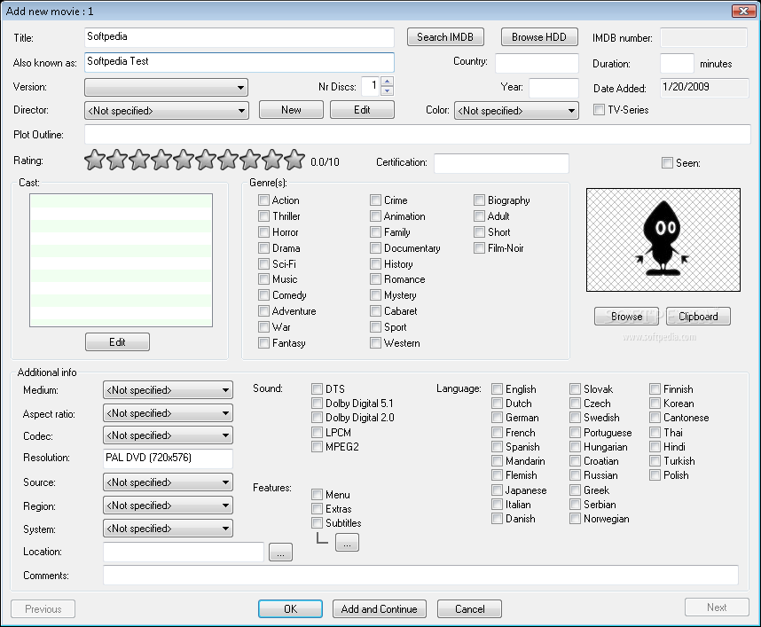
Task: Enable the Subtitles feature checkbox
Action: 317,522
